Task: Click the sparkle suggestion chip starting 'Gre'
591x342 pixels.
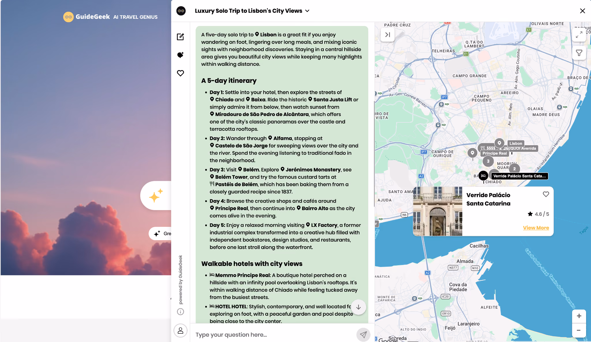Action: 160,233
